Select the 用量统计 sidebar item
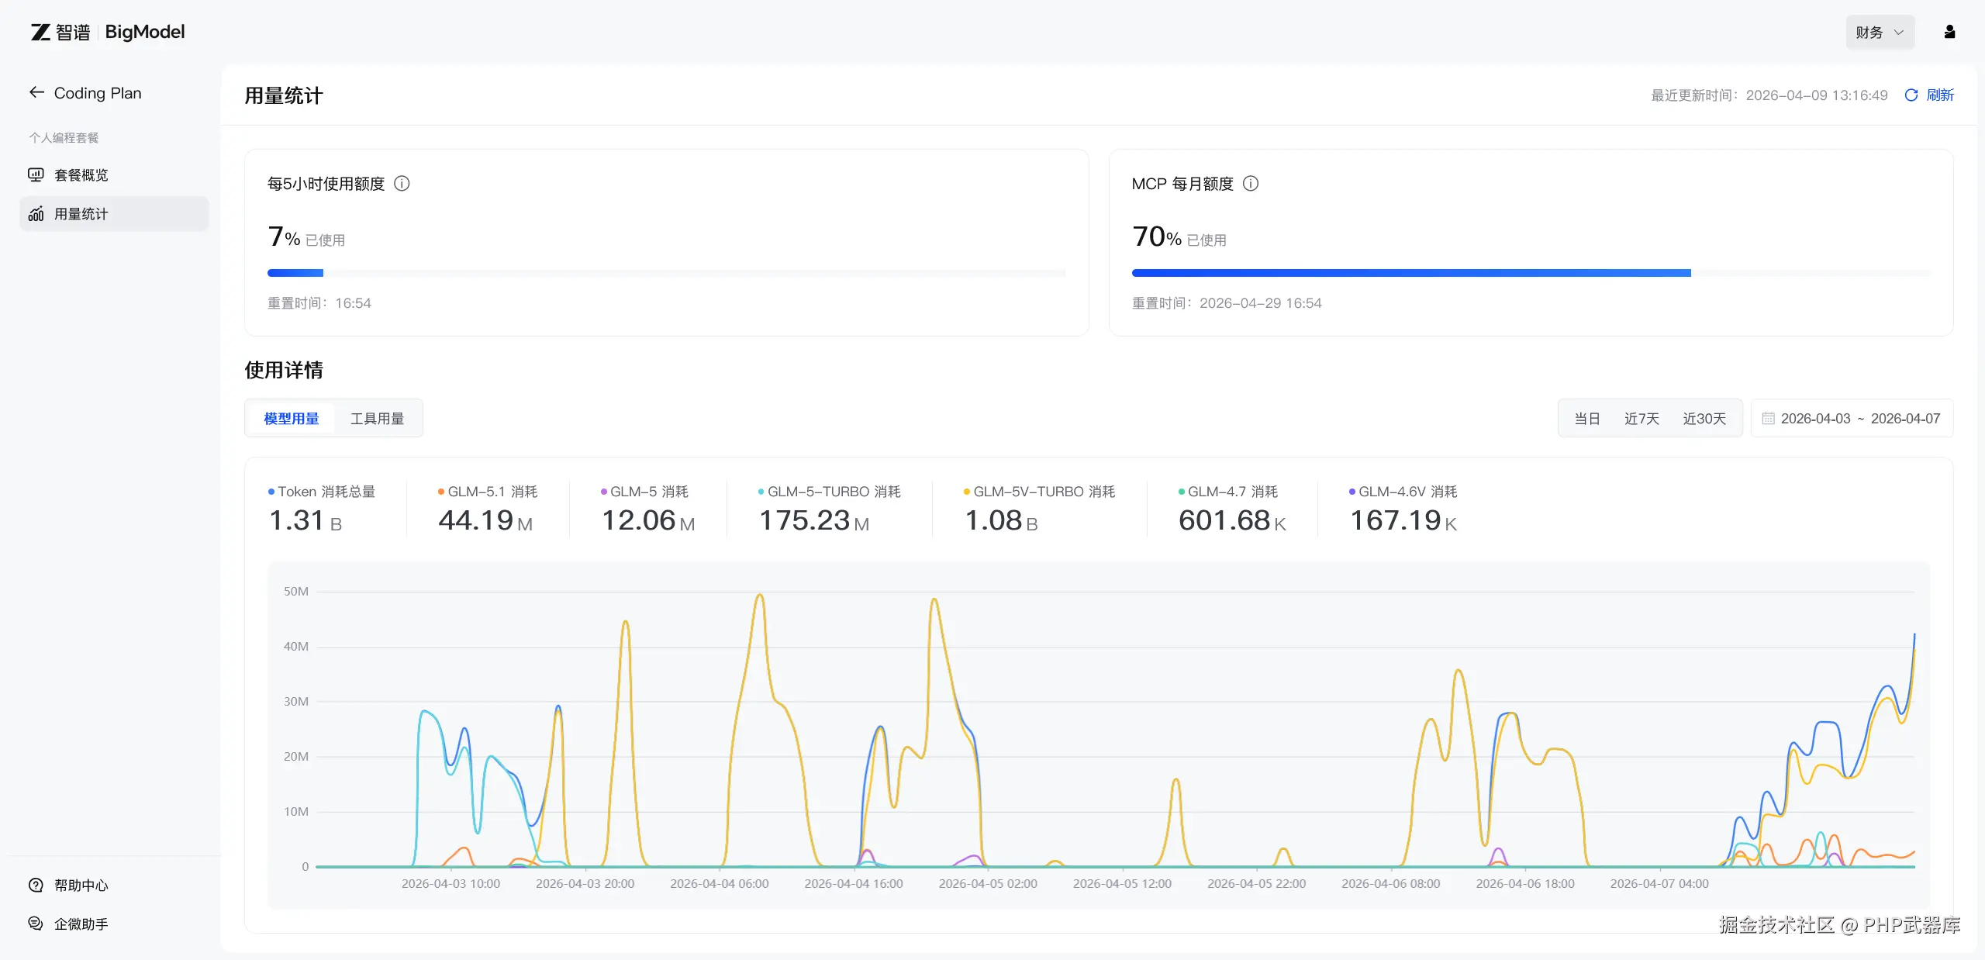The height and width of the screenshot is (960, 1985). (81, 214)
